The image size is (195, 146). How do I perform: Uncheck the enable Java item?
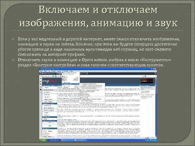(x=92, y=93)
